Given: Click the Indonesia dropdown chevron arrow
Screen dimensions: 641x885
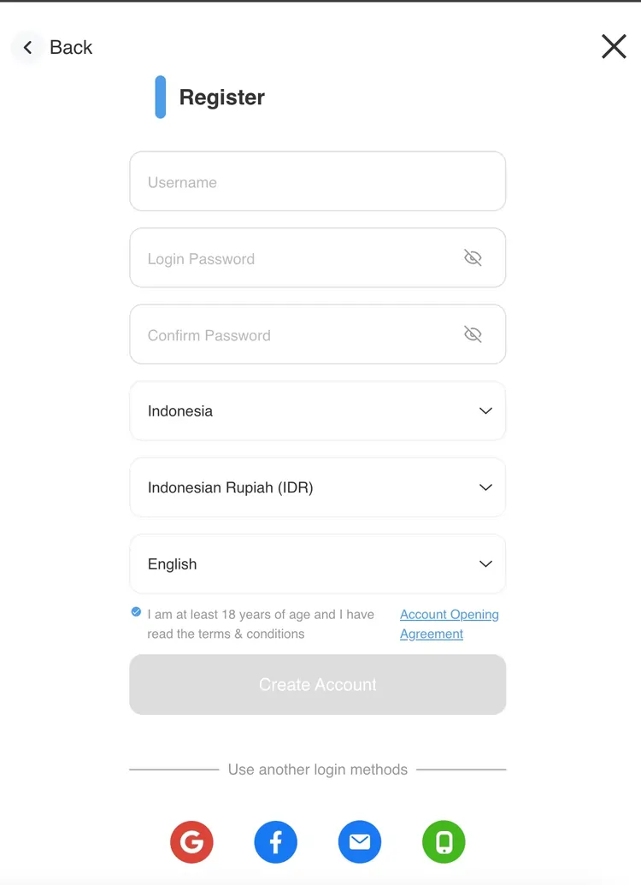Looking at the screenshot, I should [485, 411].
